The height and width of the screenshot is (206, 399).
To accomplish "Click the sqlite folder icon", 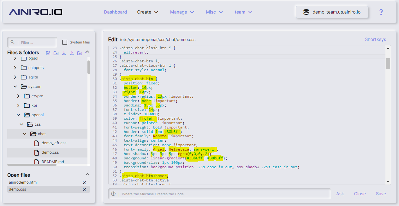I will point(24,77).
